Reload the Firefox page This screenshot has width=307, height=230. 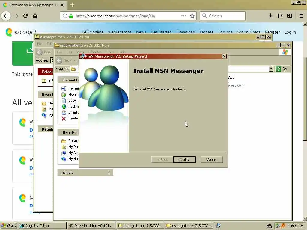[x=25, y=16]
